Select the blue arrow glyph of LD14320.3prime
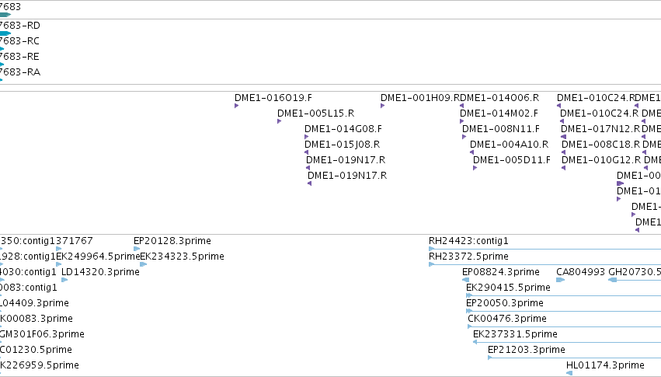The image size is (661, 377). point(64,280)
